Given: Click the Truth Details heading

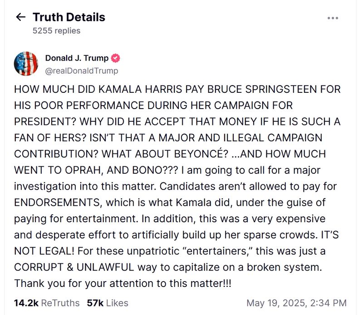Looking at the screenshot, I should click(69, 18).
